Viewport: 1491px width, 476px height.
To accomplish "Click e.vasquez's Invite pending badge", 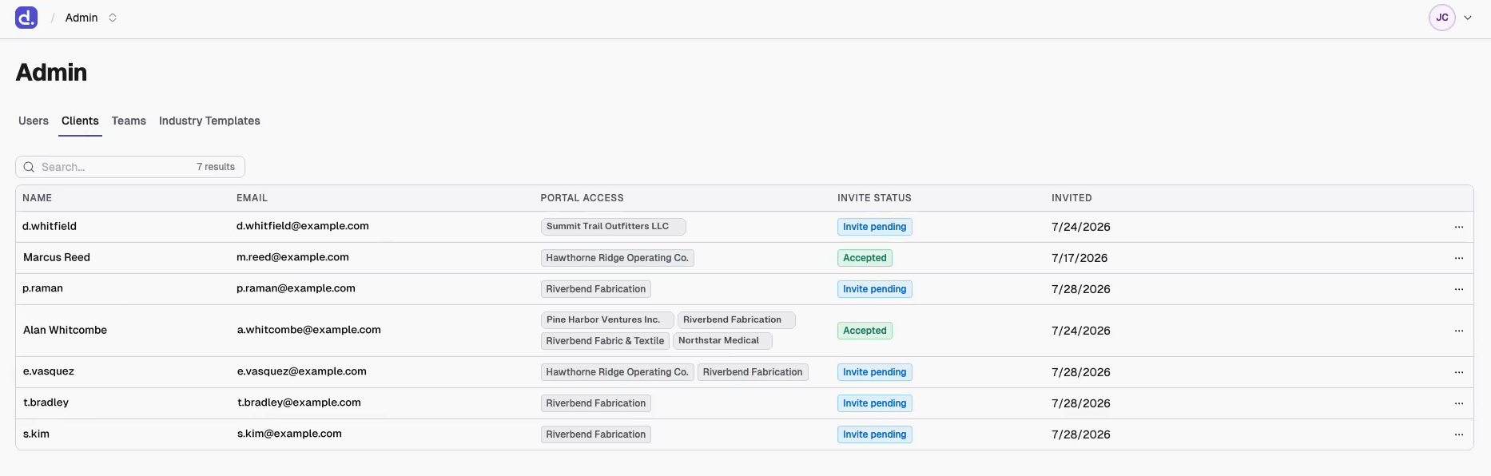I will [x=874, y=372].
